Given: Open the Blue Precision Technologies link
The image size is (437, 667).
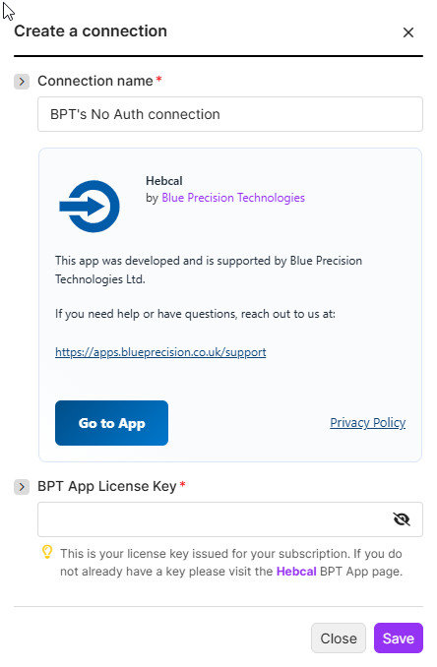Looking at the screenshot, I should pyautogui.click(x=233, y=198).
